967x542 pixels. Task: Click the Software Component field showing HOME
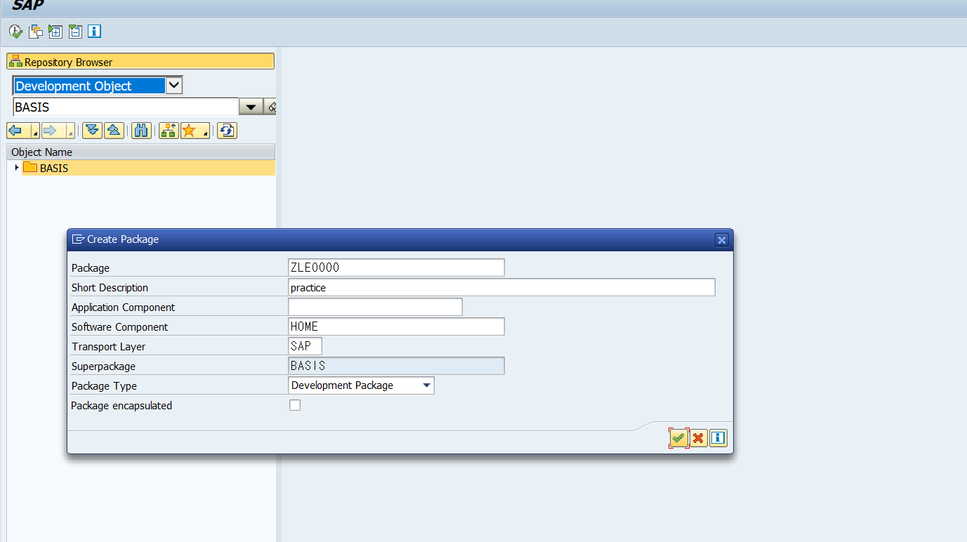point(396,326)
